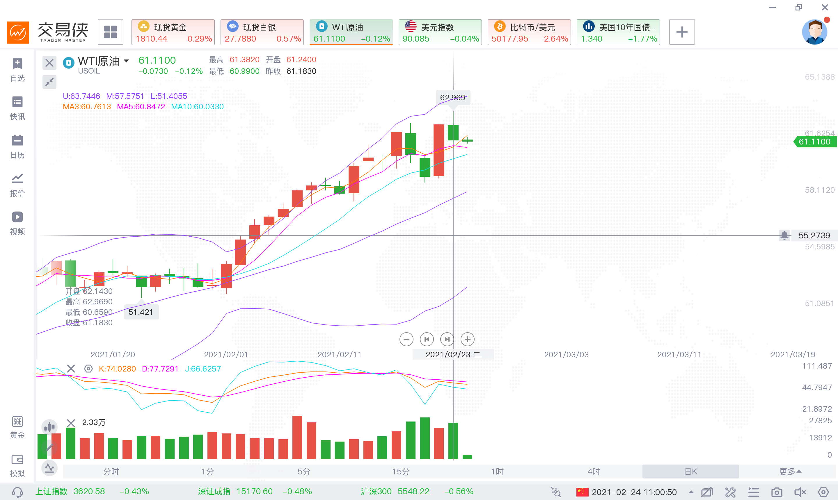Open KDJ indicator settings hexagon icon
The width and height of the screenshot is (838, 500).
click(88, 369)
